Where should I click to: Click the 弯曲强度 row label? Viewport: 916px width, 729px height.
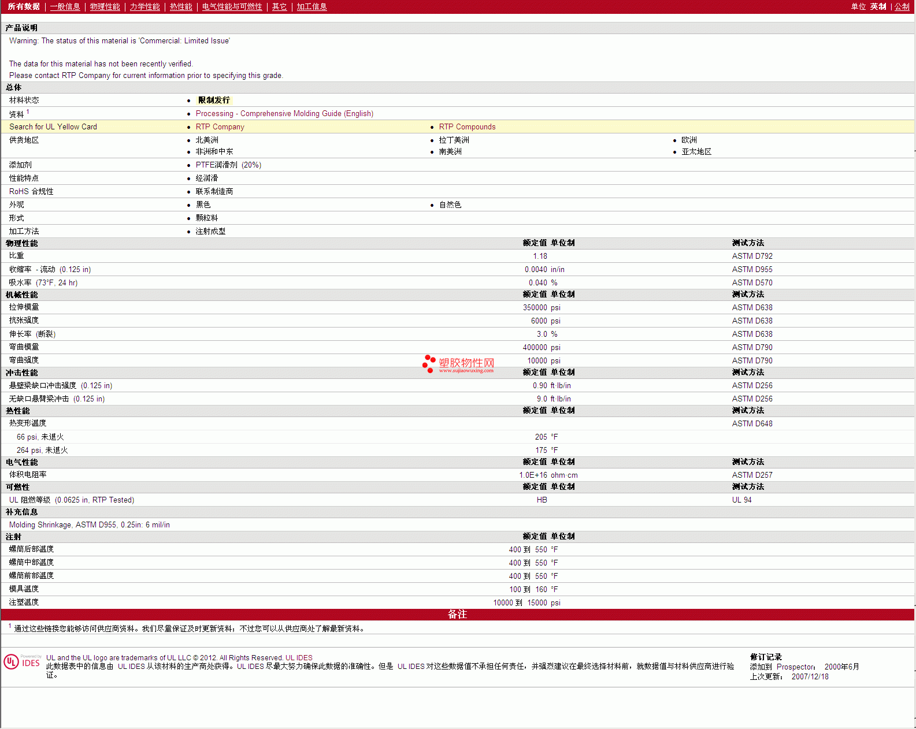tap(24, 360)
